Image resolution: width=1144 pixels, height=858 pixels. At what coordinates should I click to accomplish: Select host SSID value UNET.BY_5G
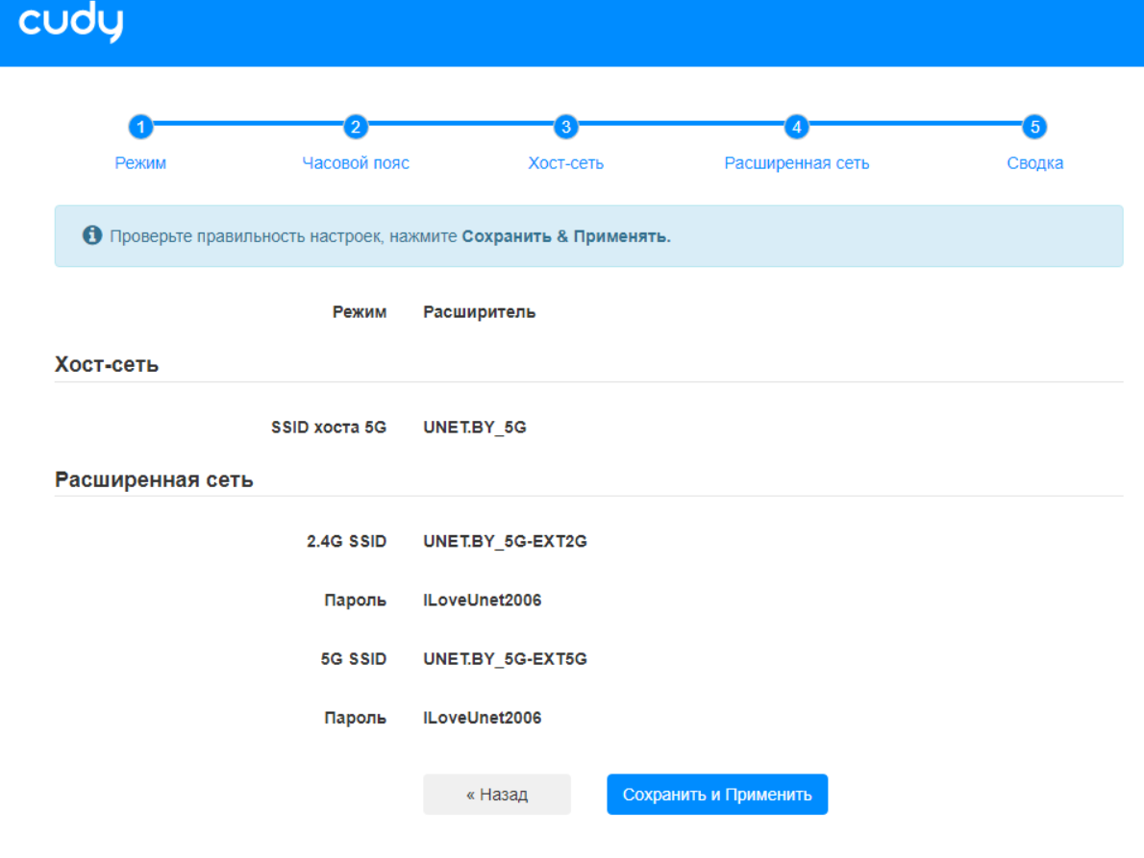(x=475, y=428)
